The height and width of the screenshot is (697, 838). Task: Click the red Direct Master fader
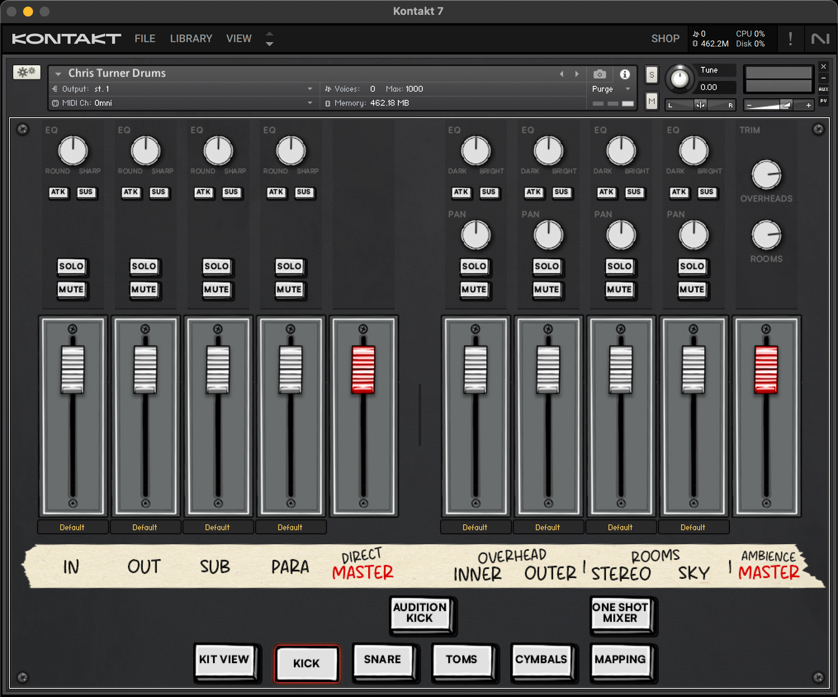pos(363,369)
